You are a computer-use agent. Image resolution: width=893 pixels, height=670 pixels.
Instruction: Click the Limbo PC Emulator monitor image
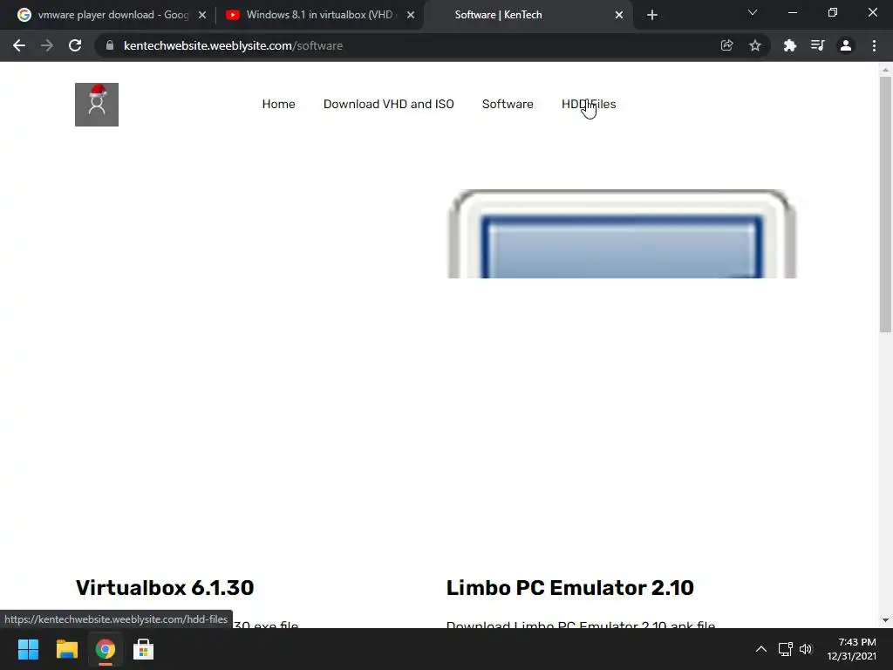pyautogui.click(x=622, y=234)
